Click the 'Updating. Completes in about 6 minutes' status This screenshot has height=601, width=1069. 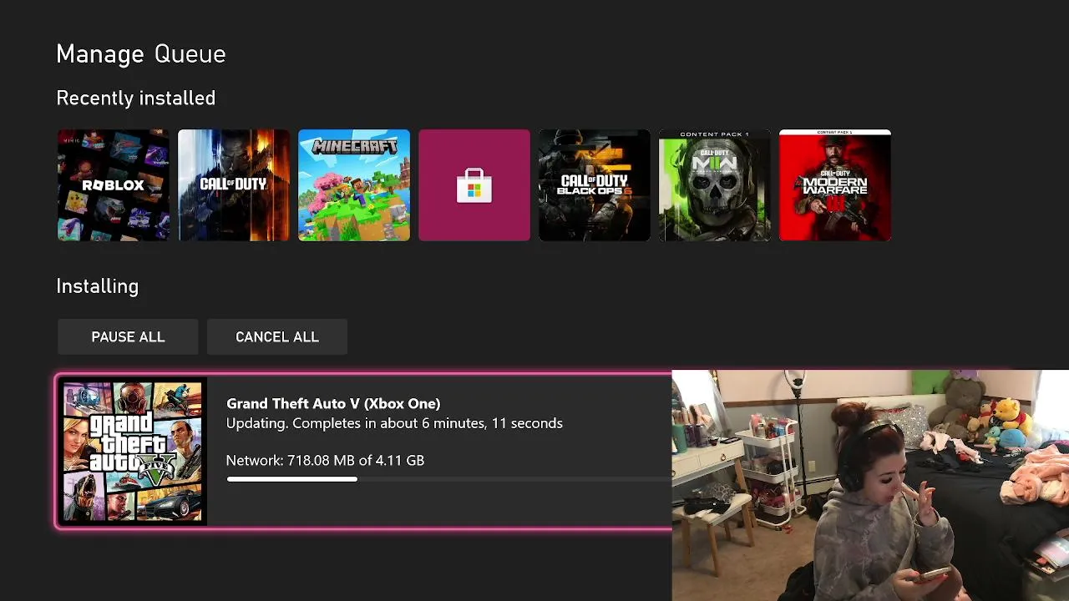(x=394, y=423)
